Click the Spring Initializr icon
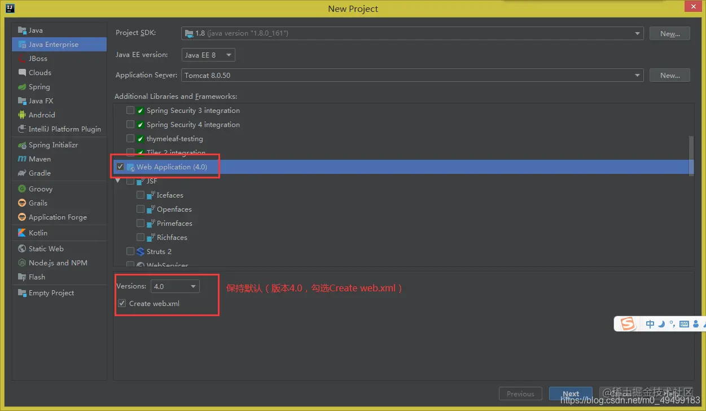Viewport: 706px width, 411px height. click(x=22, y=145)
